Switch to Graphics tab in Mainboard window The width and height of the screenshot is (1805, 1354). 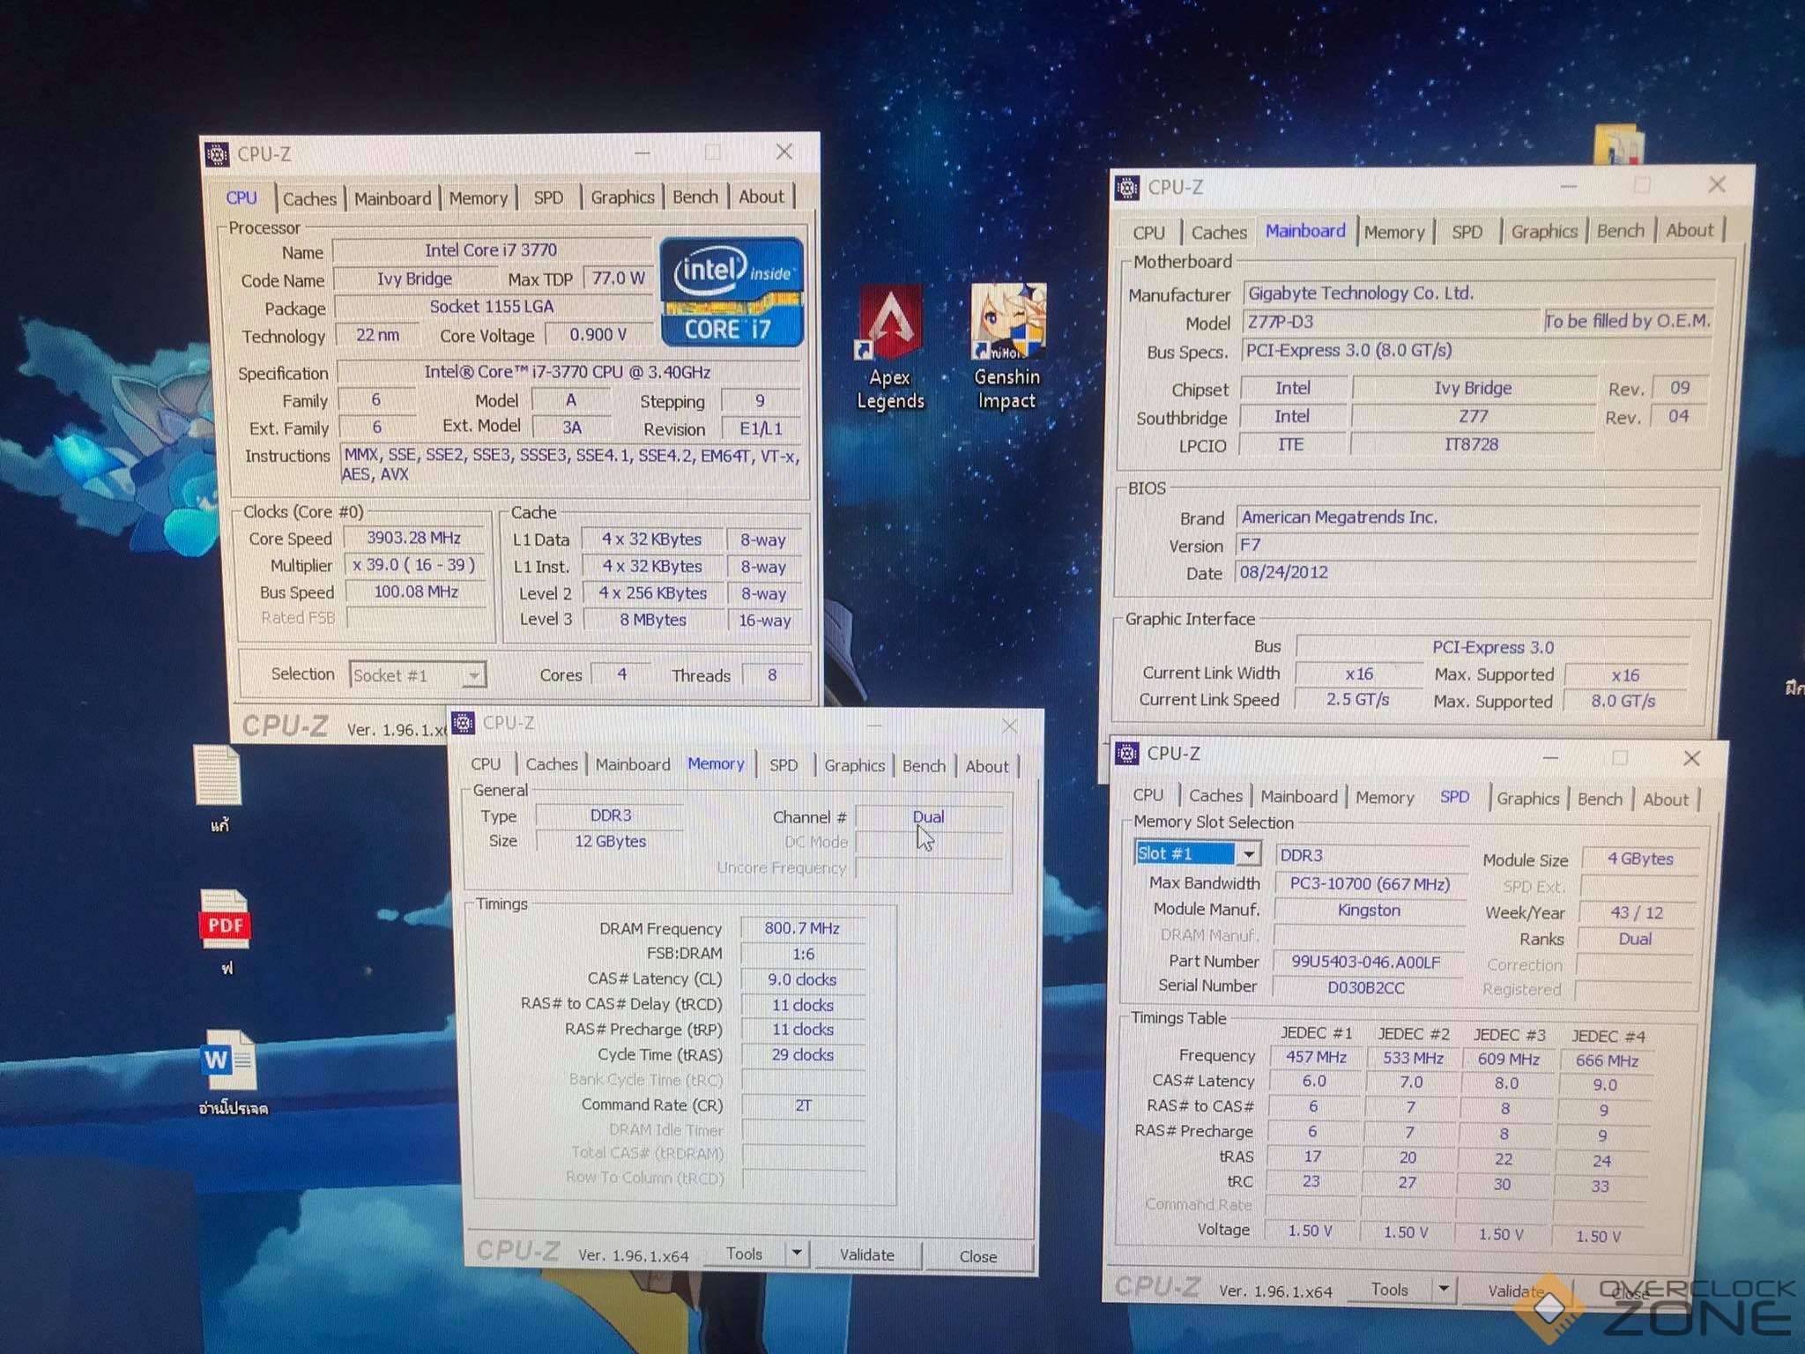(1543, 232)
